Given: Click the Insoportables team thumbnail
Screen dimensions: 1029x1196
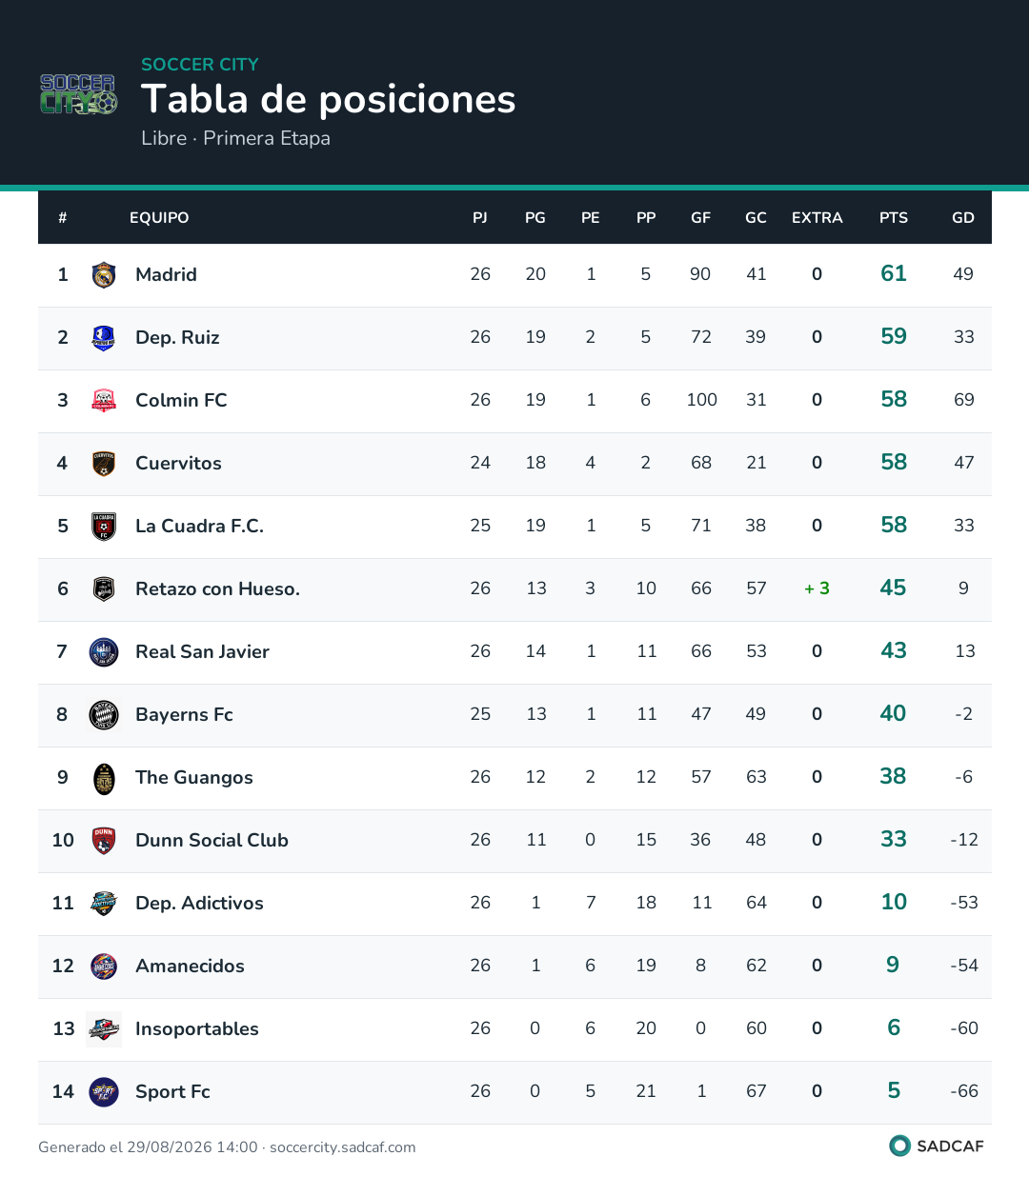Looking at the screenshot, I should pyautogui.click(x=104, y=1029).
